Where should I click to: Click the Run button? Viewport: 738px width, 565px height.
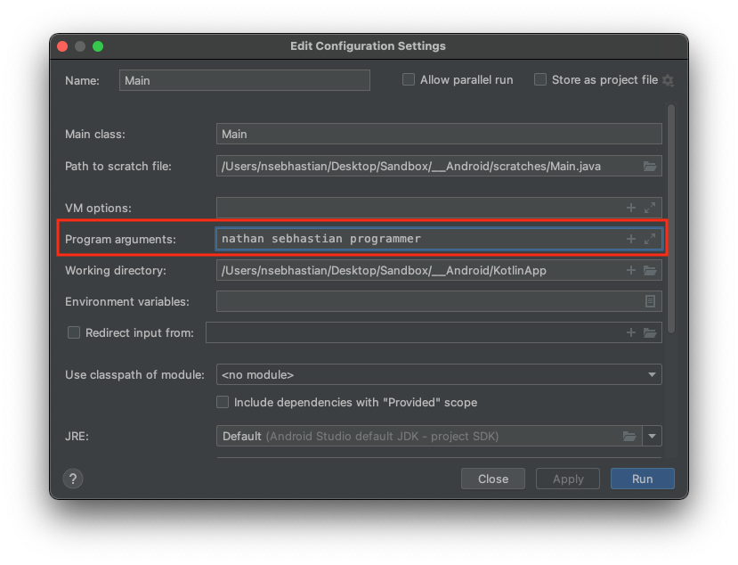point(643,479)
